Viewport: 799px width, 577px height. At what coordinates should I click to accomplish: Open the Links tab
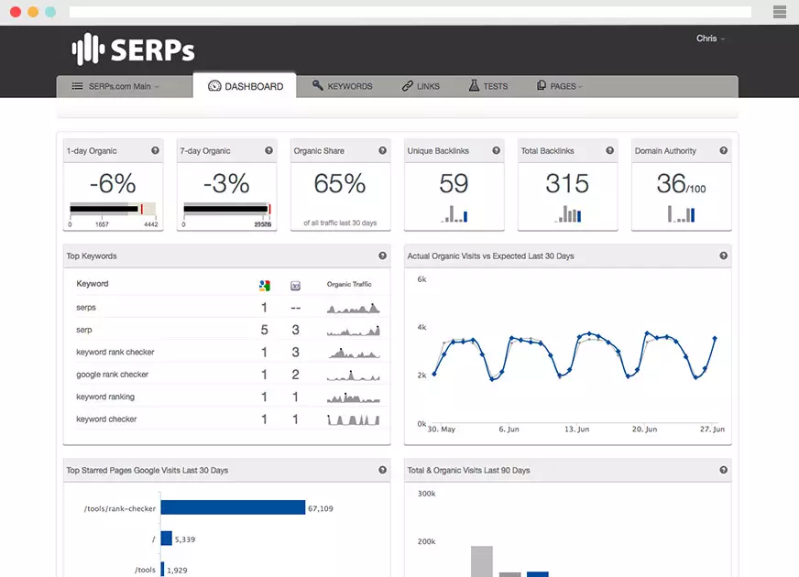point(421,87)
